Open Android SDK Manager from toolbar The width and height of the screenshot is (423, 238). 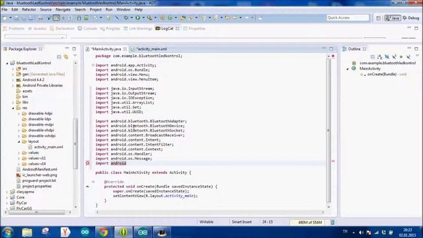(x=79, y=18)
